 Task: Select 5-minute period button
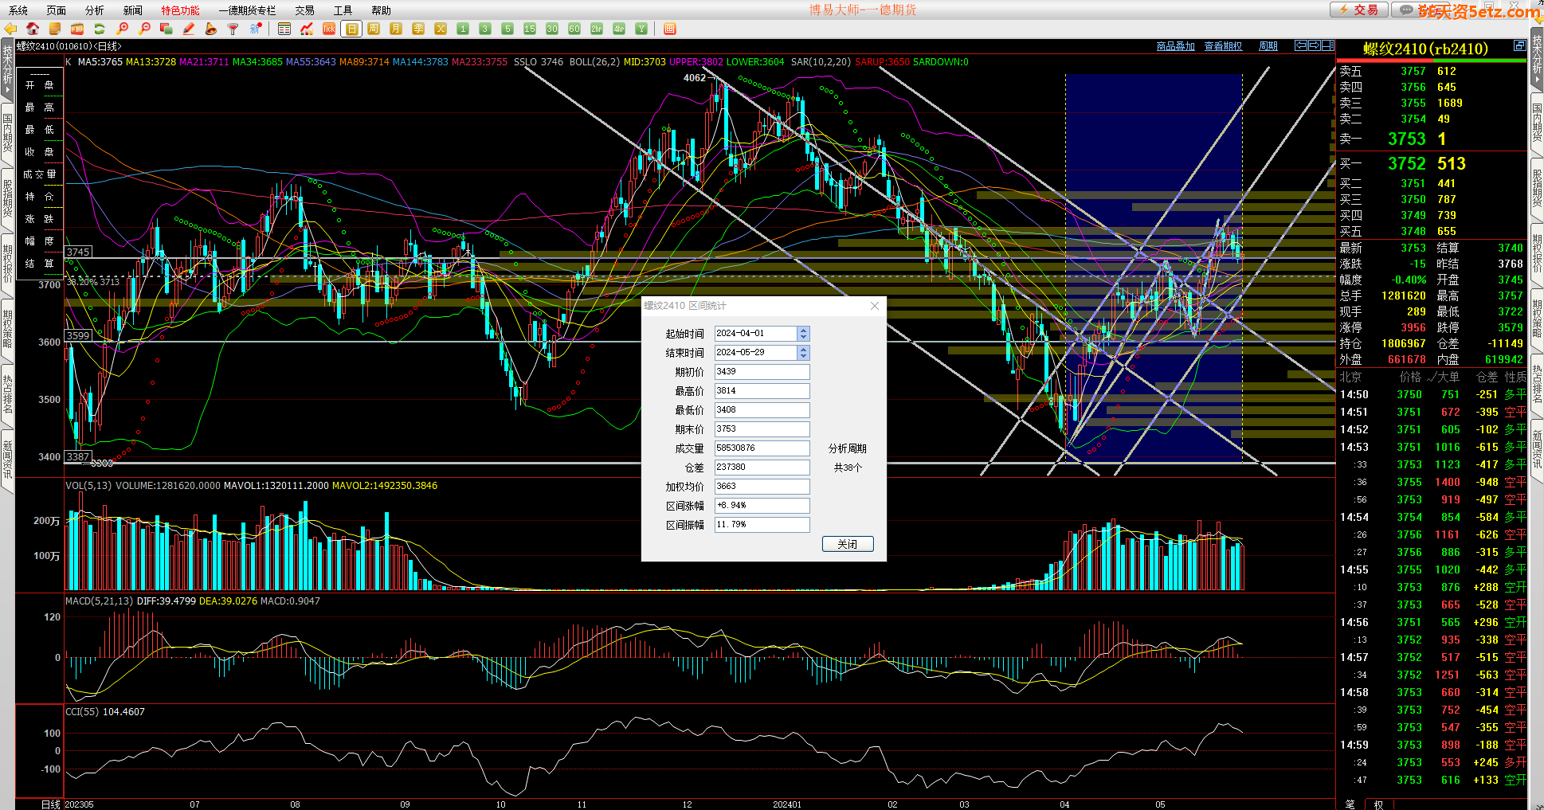tap(507, 29)
